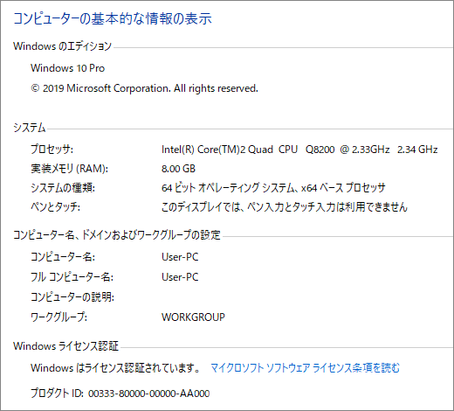This screenshot has height=411, width=454.
Task: Click the コンピューター名: label
Action: click(63, 257)
